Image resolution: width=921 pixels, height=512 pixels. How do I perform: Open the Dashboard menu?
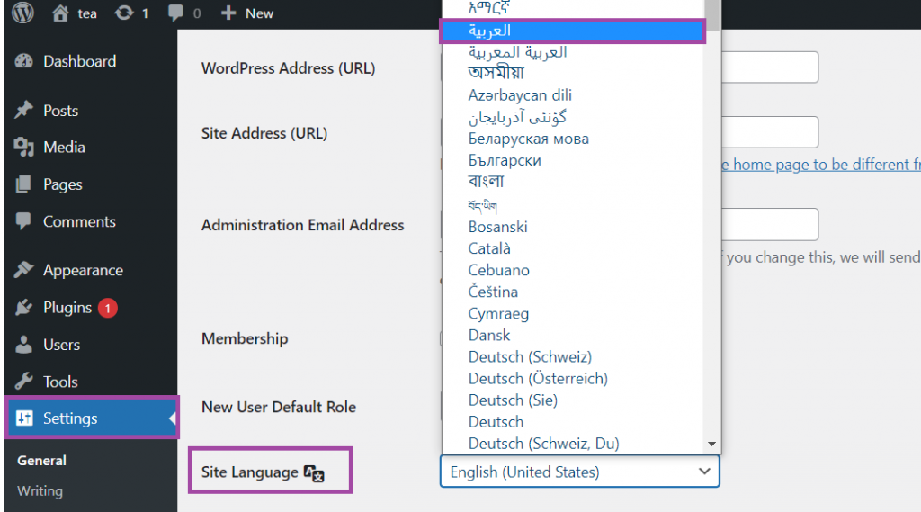point(80,61)
